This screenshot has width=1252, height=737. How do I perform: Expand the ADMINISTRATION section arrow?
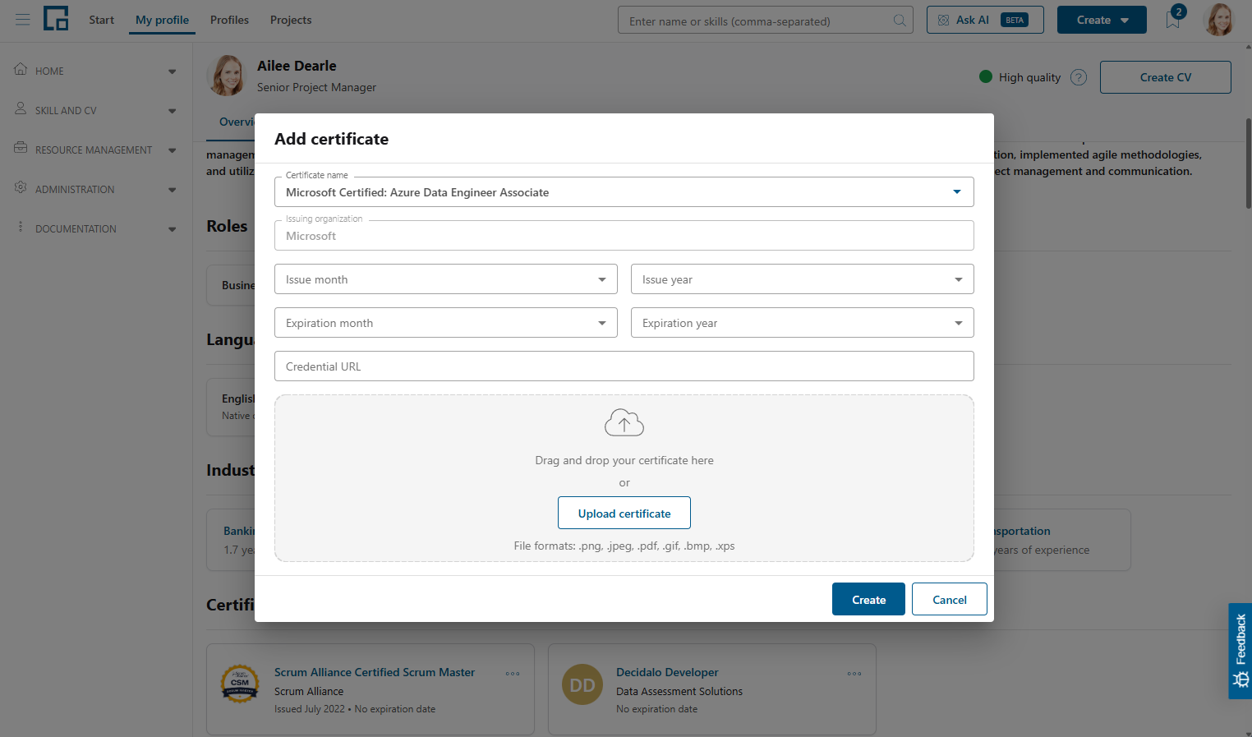(x=172, y=190)
